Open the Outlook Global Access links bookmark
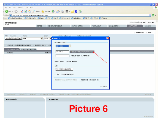The height and width of the screenshot is (121, 161). coord(16,18)
